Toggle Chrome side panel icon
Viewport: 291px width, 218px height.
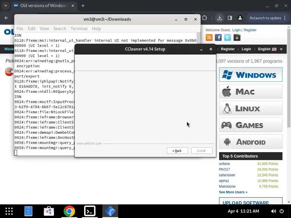230,18
